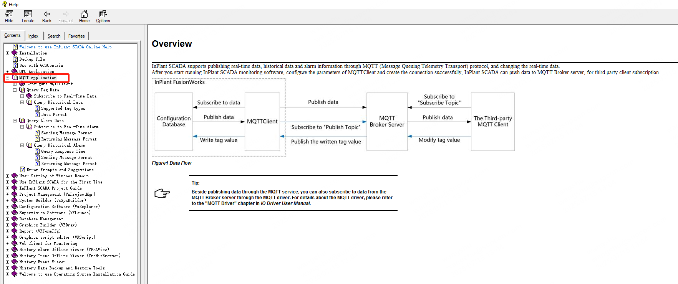The height and width of the screenshot is (284, 678).
Task: Open Supervision Software (VFLaunch) topic
Action: tap(55, 213)
